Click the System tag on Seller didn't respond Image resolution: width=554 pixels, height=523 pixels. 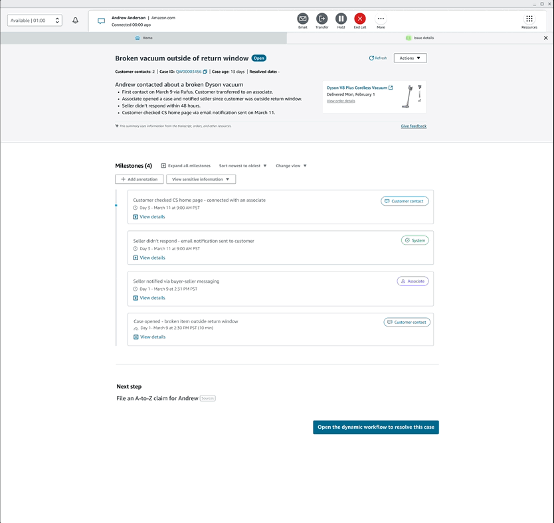tap(415, 240)
